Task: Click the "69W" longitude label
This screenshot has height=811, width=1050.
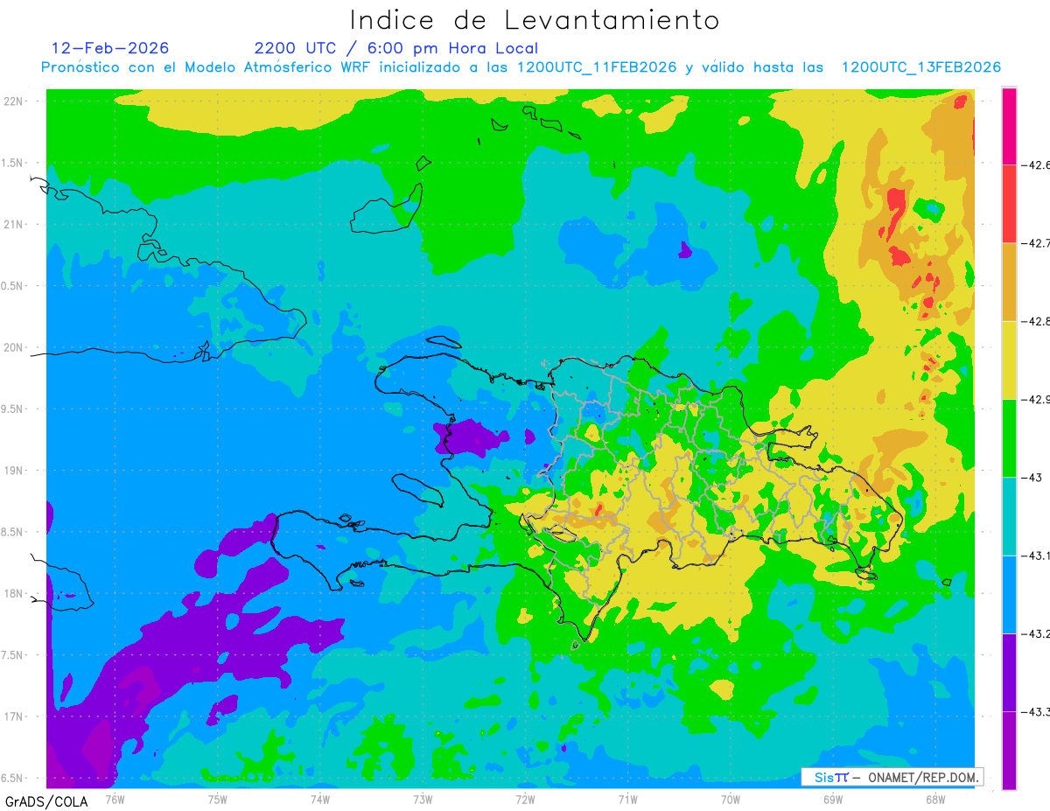Action: [832, 799]
